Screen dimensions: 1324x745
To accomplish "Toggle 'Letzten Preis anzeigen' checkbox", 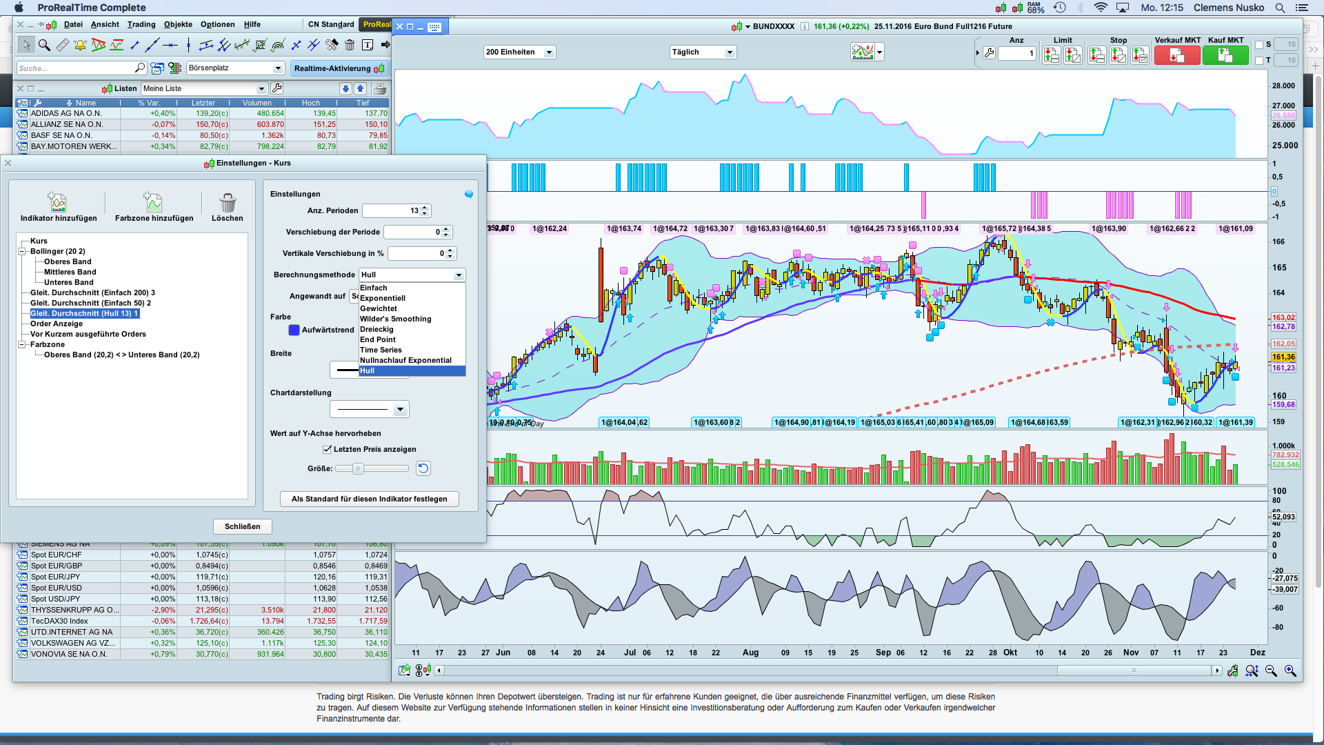I will pyautogui.click(x=328, y=450).
